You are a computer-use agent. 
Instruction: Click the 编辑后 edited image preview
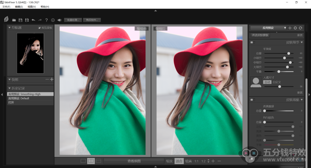click(x=199, y=91)
